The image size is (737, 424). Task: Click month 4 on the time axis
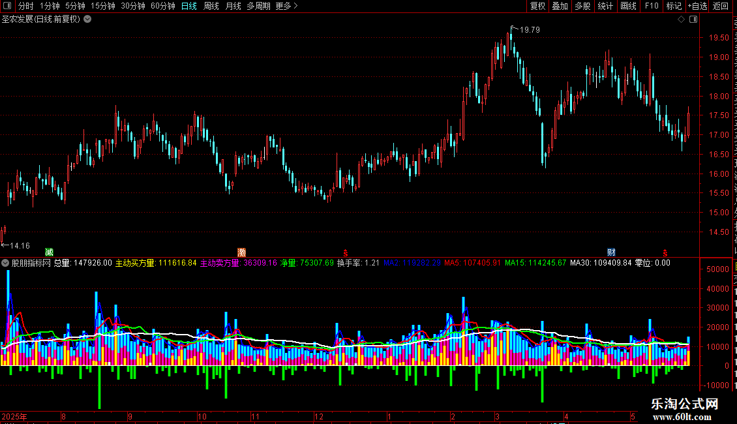[566, 416]
